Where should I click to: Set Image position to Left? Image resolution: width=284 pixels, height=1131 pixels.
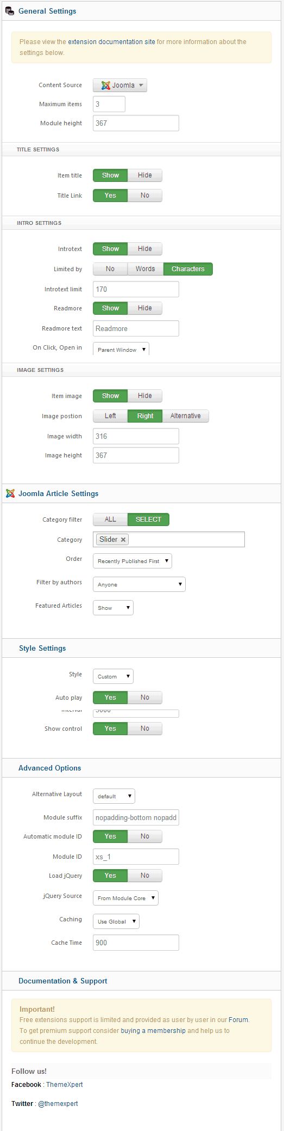click(x=110, y=416)
